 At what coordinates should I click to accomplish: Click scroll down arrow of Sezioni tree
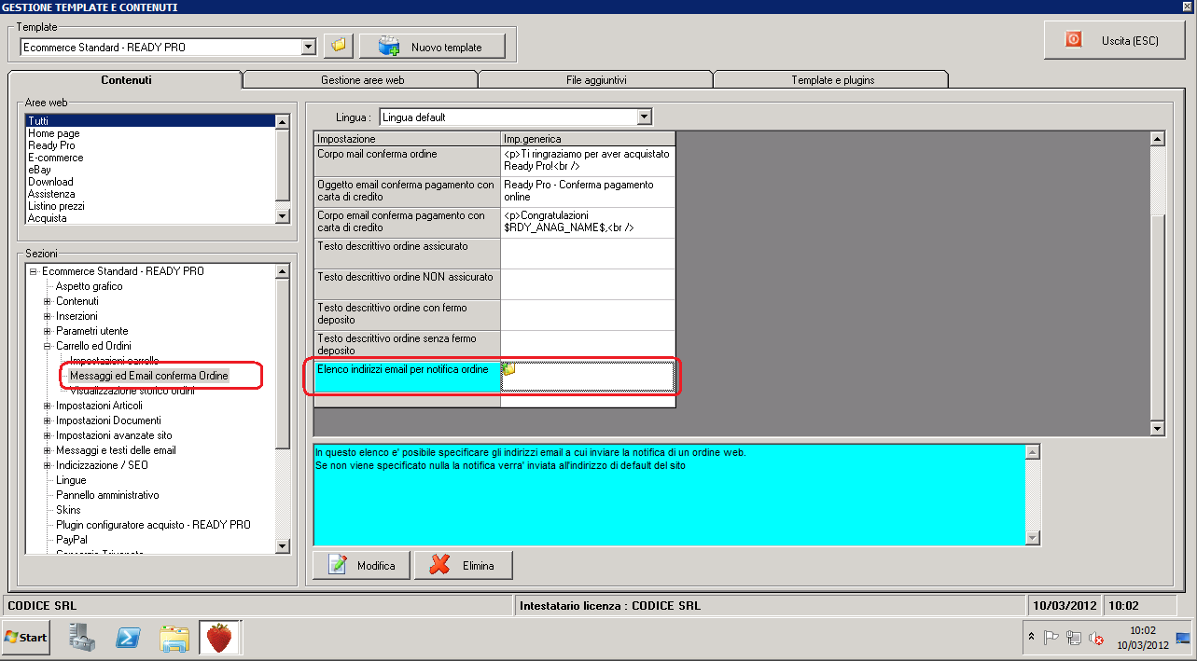pyautogui.click(x=282, y=545)
